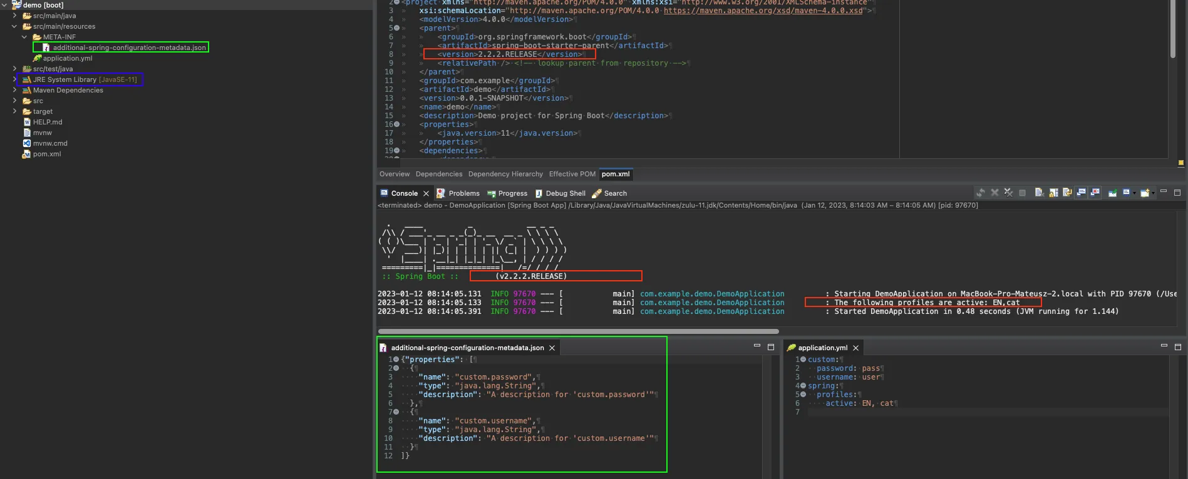Open the Dependency Hierarchy tab
The image size is (1188, 479).
(505, 174)
